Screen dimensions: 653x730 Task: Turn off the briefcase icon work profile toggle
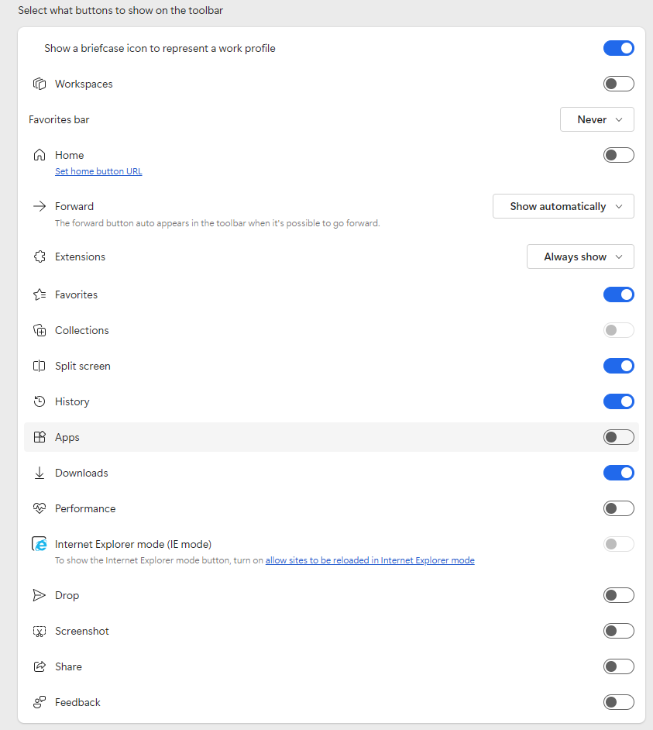619,48
